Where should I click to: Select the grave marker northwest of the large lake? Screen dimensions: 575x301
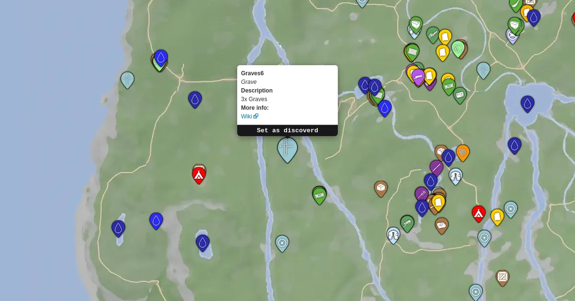483,70
